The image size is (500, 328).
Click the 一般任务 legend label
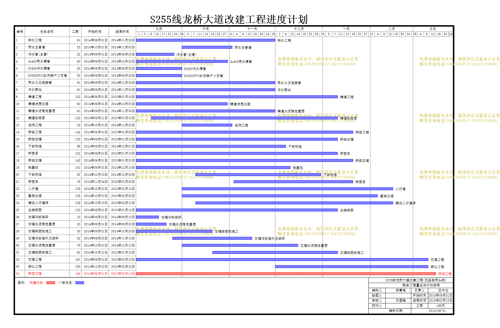click(x=65, y=283)
